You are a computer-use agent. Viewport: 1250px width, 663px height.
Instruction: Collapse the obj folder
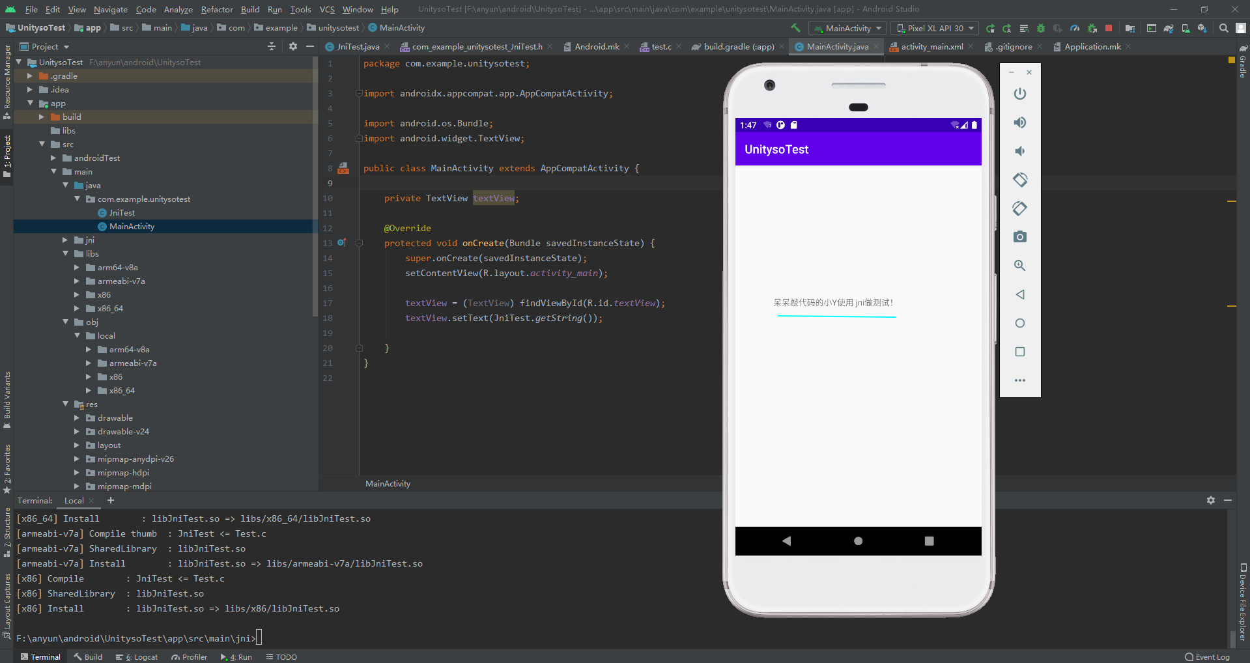[65, 322]
